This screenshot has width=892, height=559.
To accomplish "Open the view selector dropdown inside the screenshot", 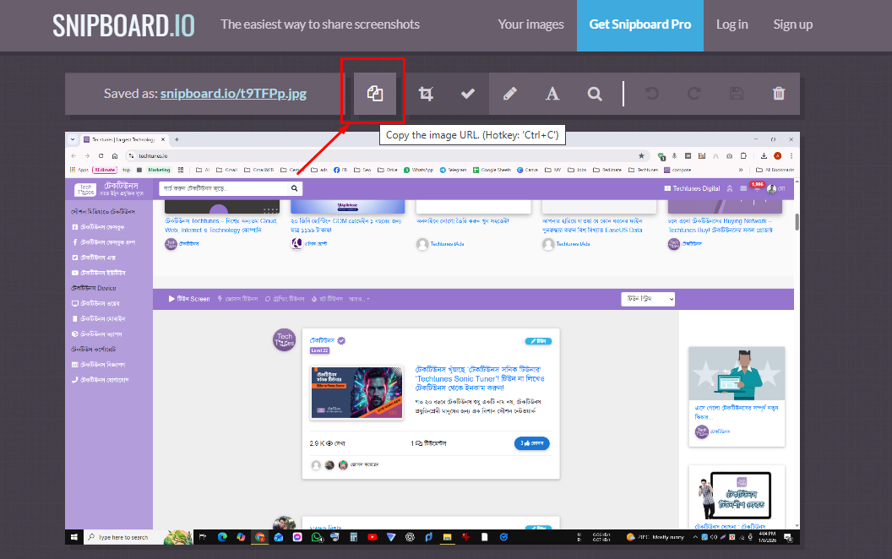I will point(647,298).
